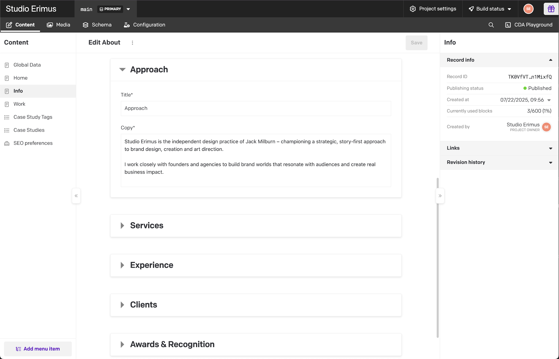Open CDA Playground
The width and height of the screenshot is (559, 359).
[x=529, y=25]
